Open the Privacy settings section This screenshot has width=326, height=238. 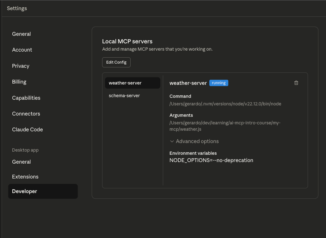tap(21, 66)
